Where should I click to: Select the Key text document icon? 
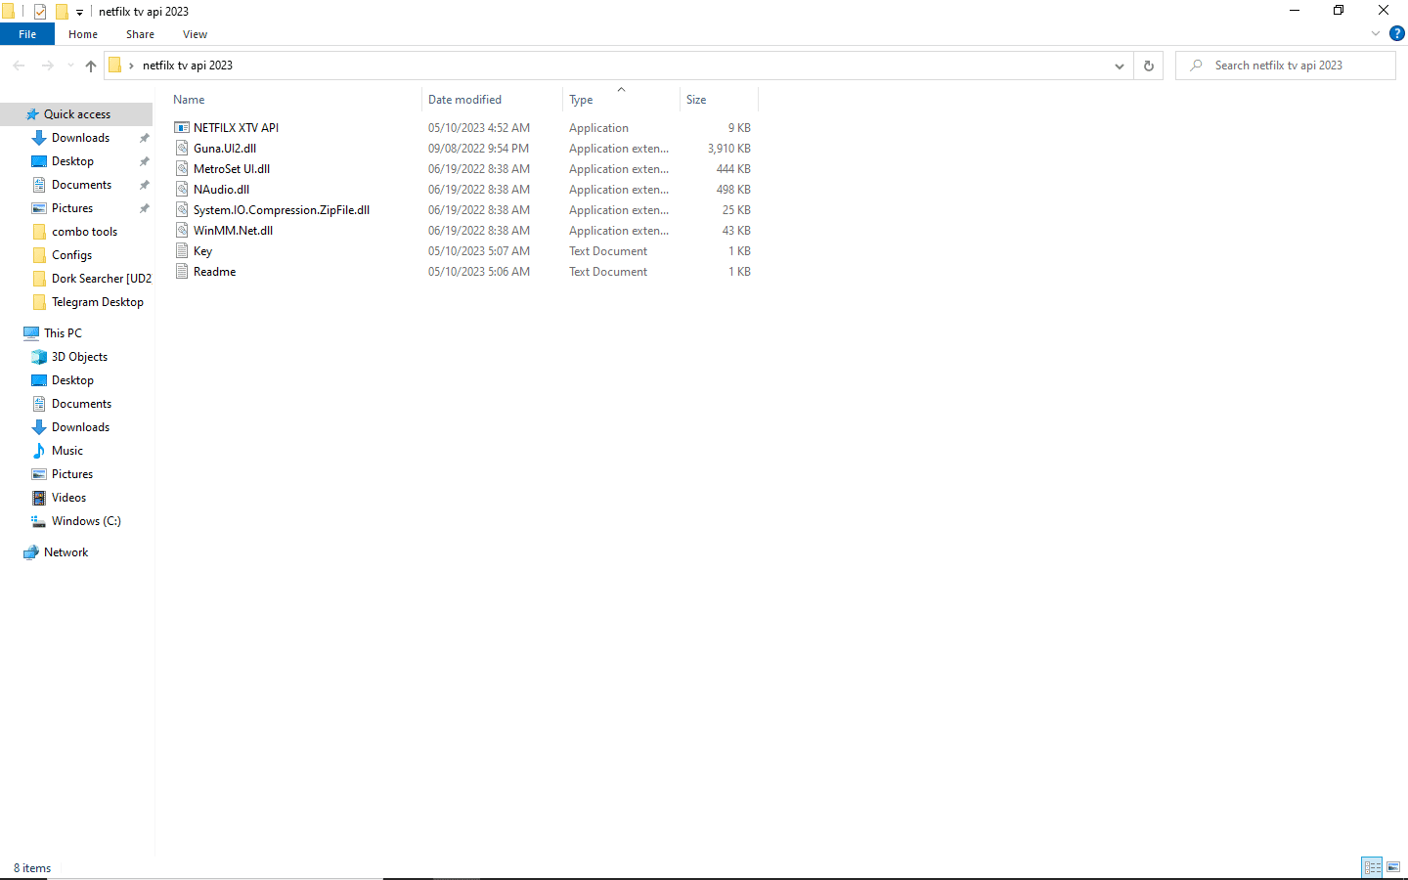coord(182,251)
